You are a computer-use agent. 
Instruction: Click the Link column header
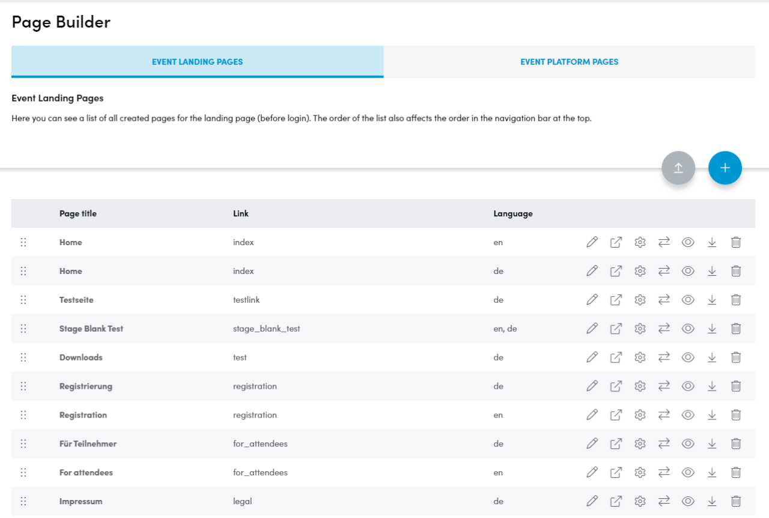point(241,214)
